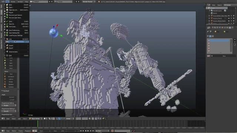Open 3D viewport View menu
The image size is (237, 133).
(8, 119)
